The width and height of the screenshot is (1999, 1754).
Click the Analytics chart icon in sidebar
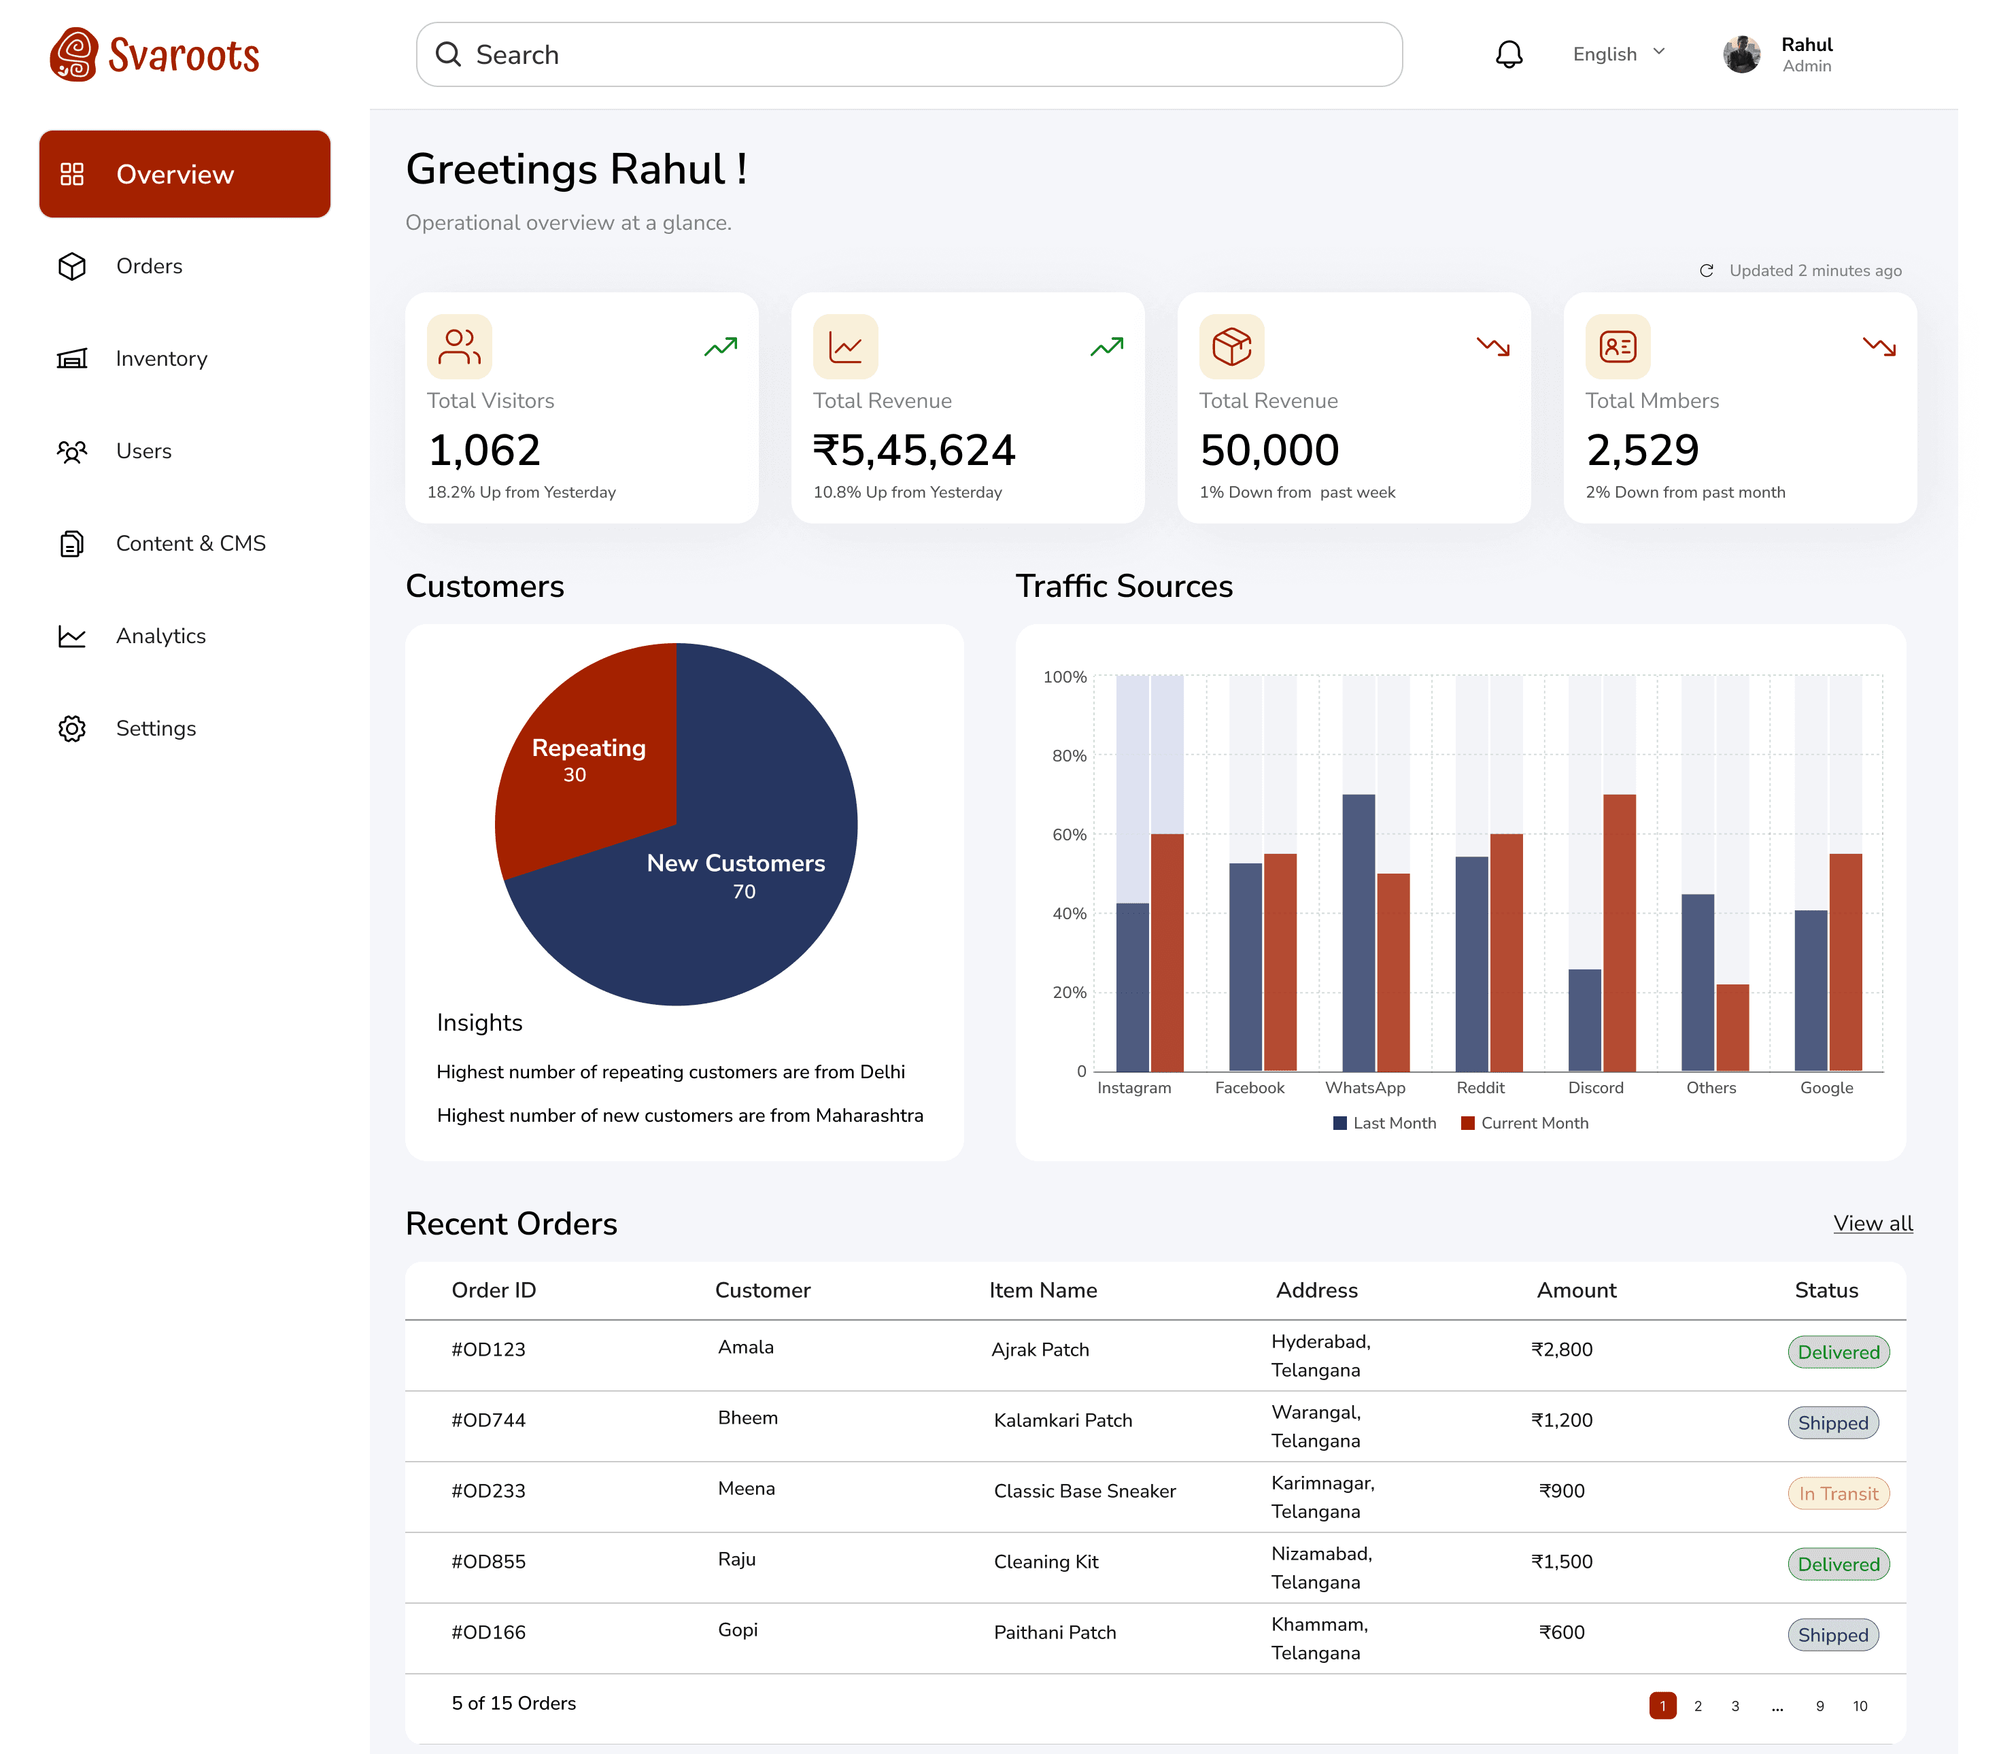point(72,636)
